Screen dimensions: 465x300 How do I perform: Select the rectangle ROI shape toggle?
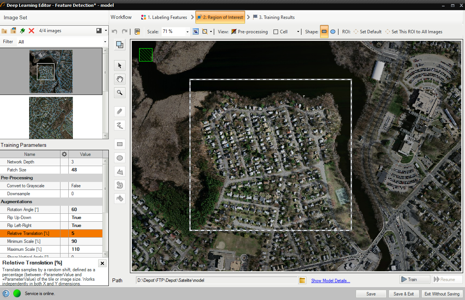coord(324,32)
